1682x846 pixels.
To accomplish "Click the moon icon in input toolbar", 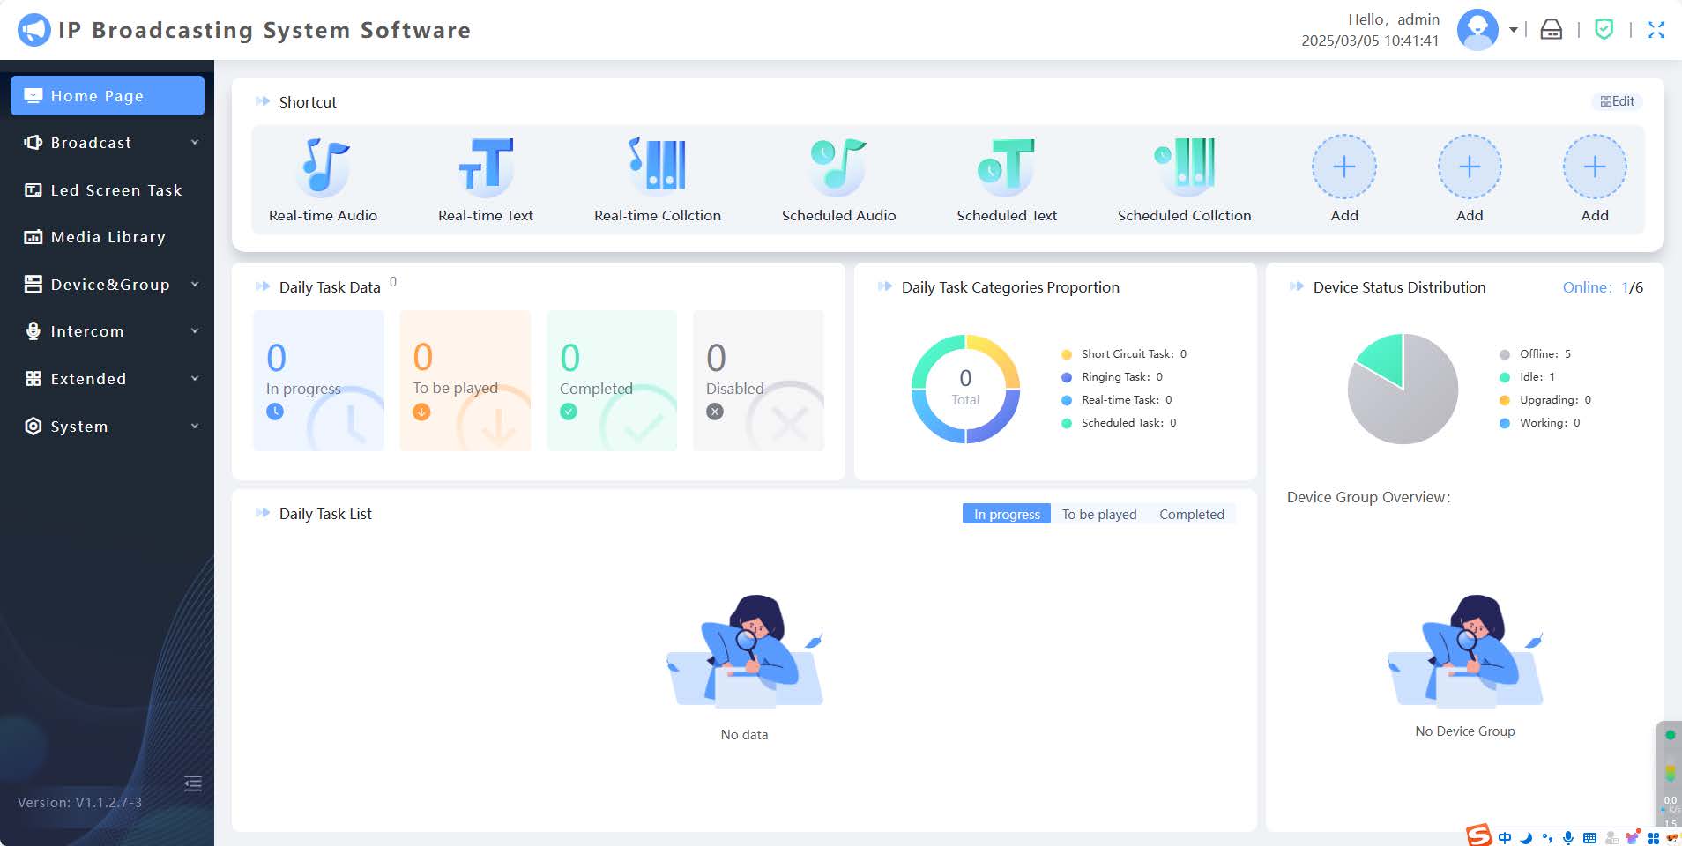I will tap(1526, 837).
